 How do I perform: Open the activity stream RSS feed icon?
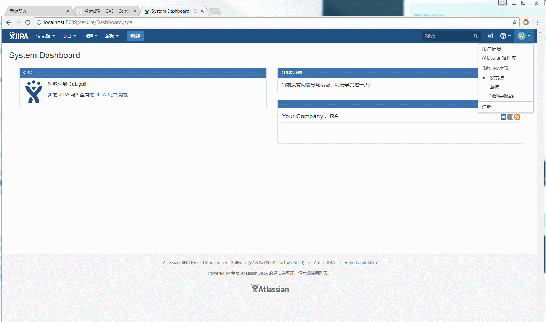(517, 117)
